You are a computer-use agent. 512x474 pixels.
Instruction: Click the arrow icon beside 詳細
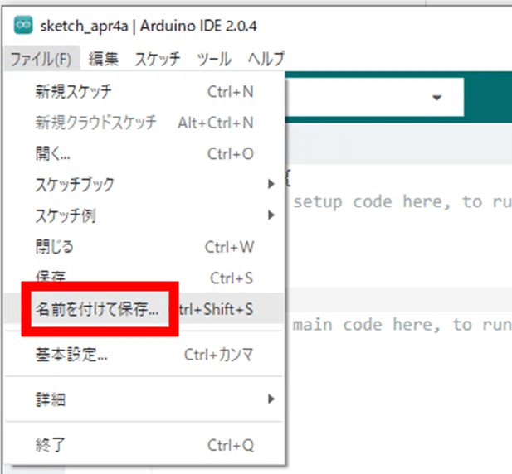coord(271,399)
